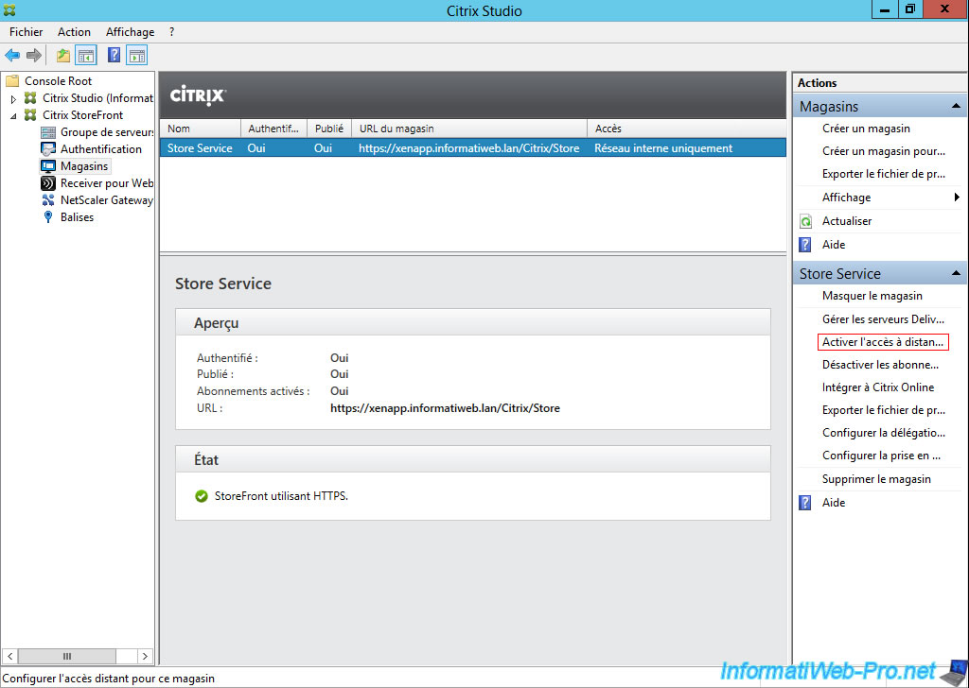Click the green Actualiser refresh icon
Viewport: 969px width, 688px height.
[805, 221]
